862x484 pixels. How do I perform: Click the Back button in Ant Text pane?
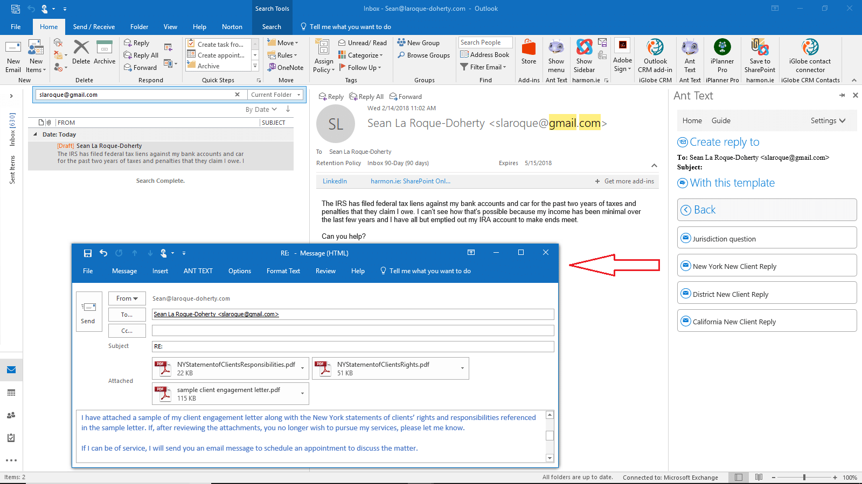pyautogui.click(x=766, y=210)
